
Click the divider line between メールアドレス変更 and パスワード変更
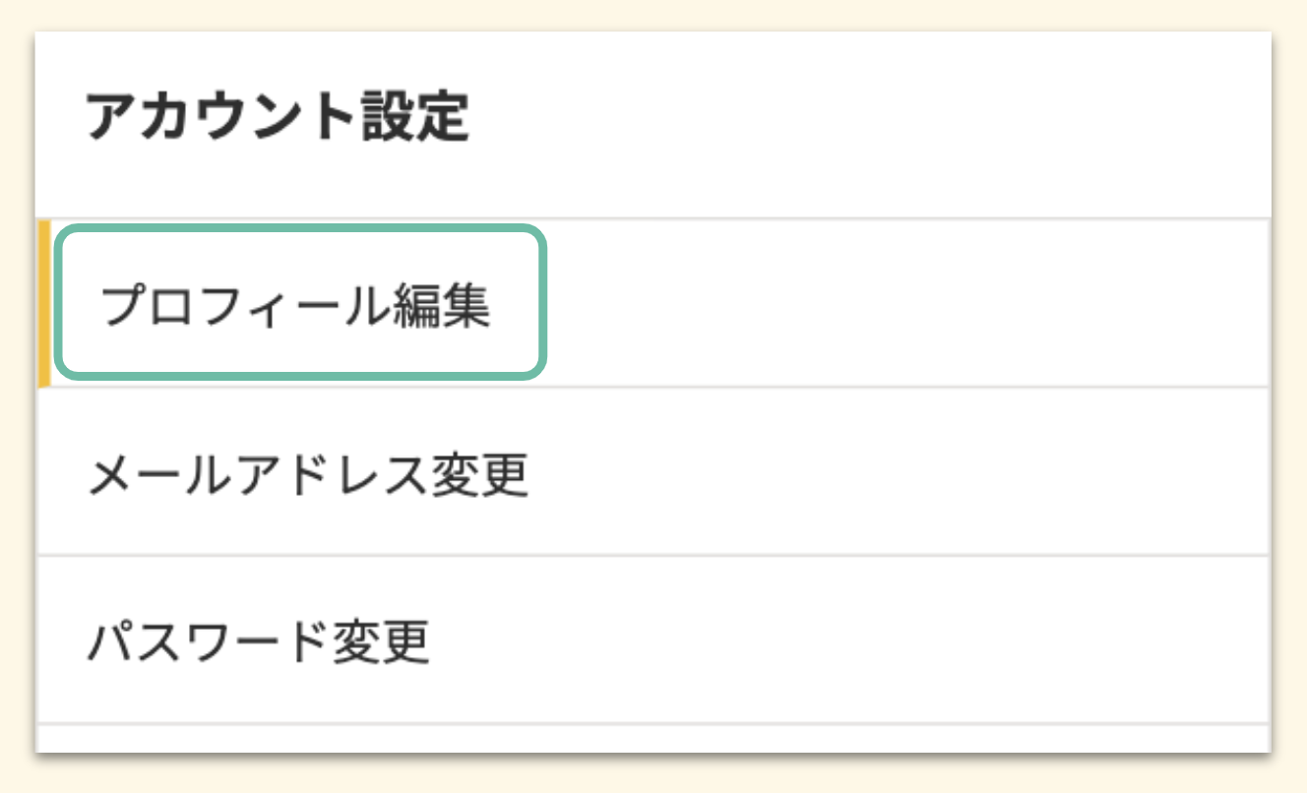[650, 556]
